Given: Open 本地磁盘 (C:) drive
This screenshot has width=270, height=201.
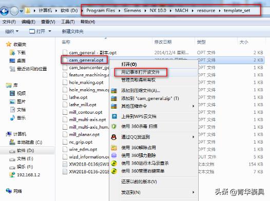Looking at the screenshot, I should 26,142.
